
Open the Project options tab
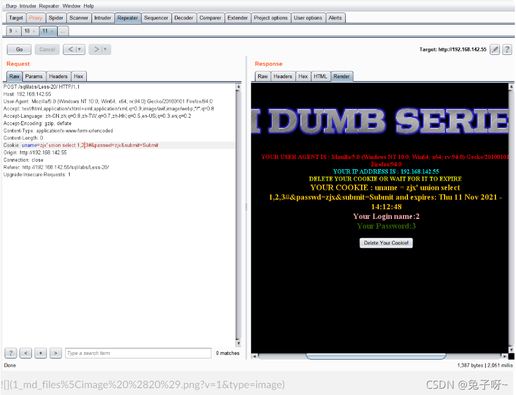pyautogui.click(x=270, y=18)
